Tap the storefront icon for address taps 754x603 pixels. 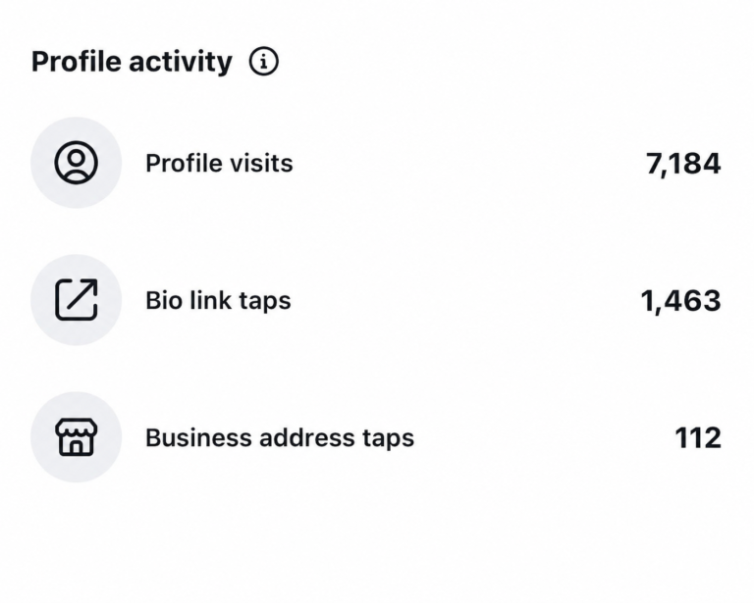76,437
